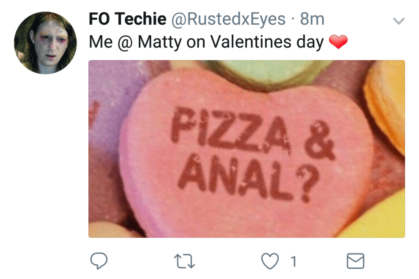
Task: Click the reply speech bubble icon
Action: click(x=98, y=261)
